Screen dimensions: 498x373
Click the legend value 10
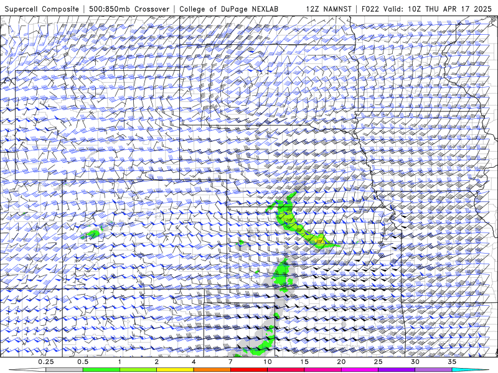tap(268, 362)
